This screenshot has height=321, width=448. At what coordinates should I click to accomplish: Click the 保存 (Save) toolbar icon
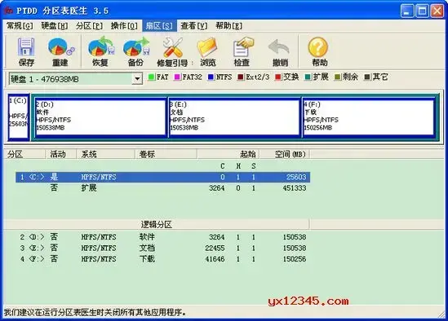(x=26, y=52)
